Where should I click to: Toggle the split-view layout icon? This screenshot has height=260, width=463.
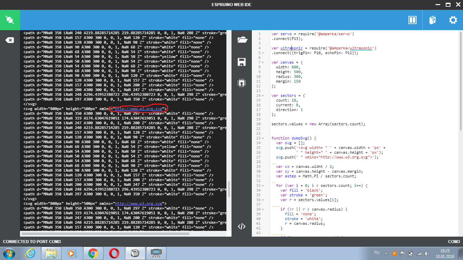(412, 20)
